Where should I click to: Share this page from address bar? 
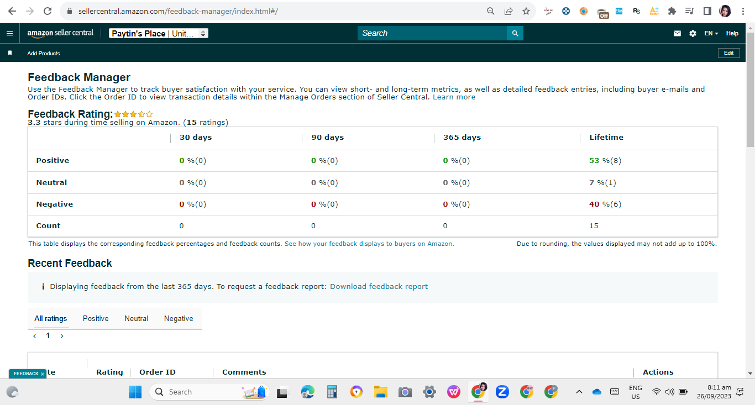tap(508, 11)
